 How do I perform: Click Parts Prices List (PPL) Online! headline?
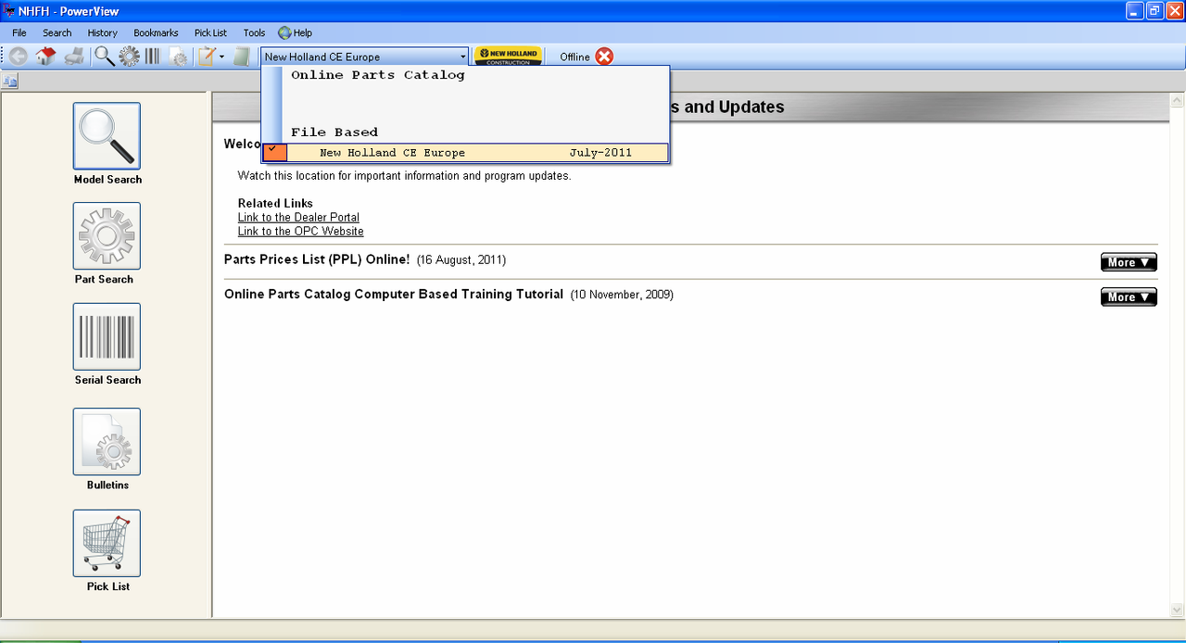317,259
